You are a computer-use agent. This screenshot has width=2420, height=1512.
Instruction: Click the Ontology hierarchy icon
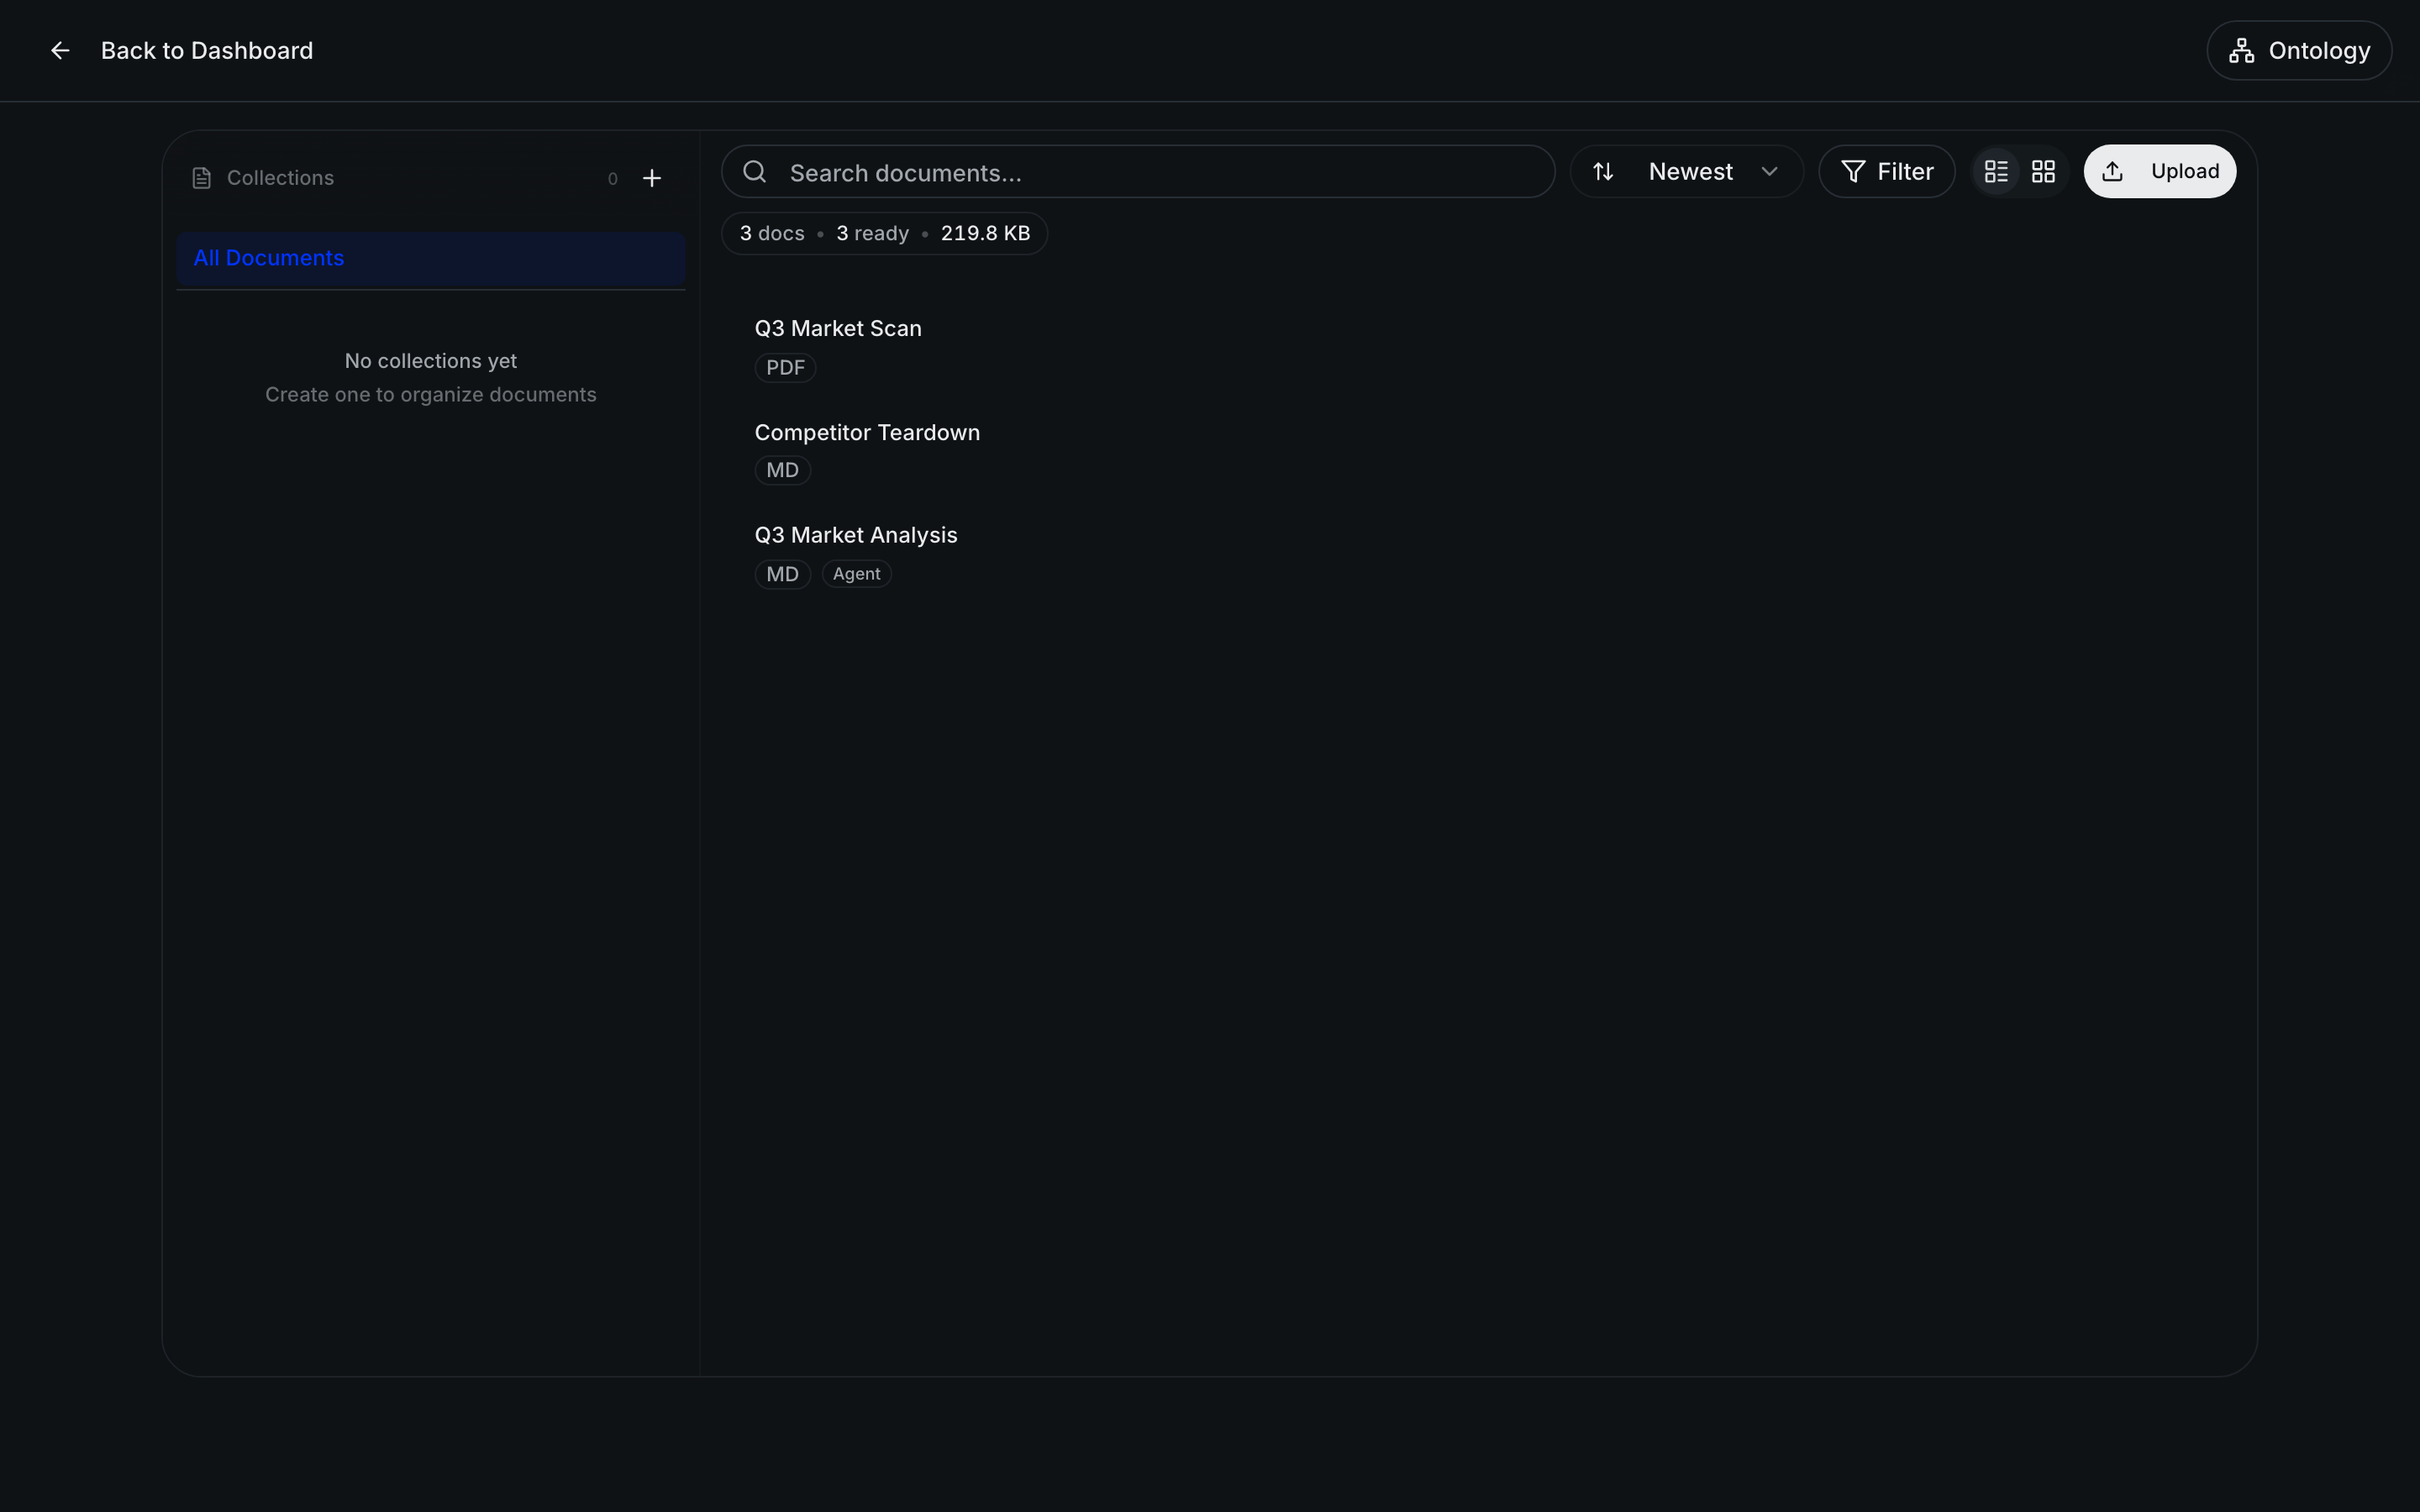tap(2241, 51)
